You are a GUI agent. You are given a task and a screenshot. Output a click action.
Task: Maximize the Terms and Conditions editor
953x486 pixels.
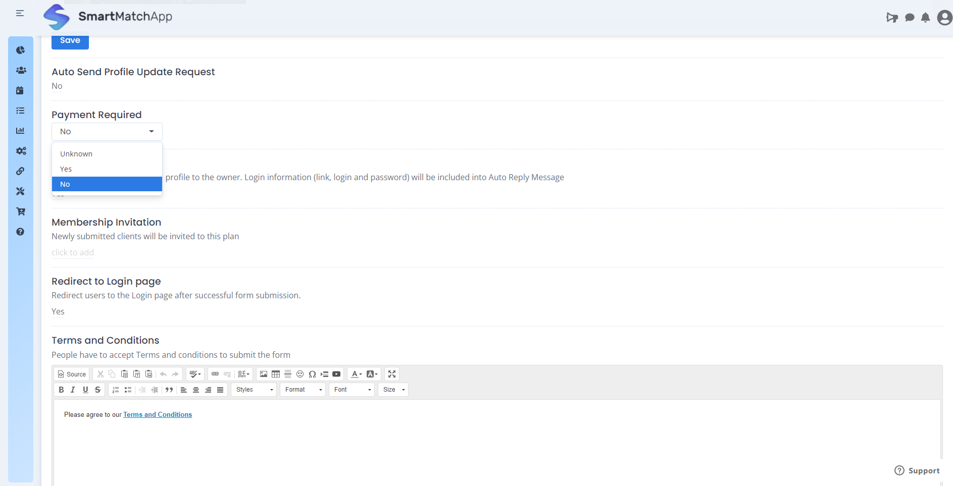click(392, 374)
